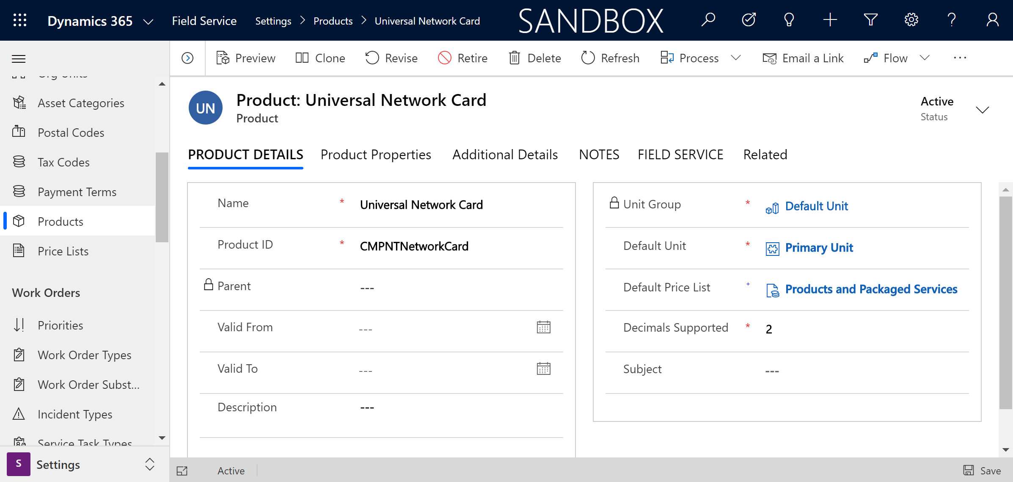The height and width of the screenshot is (482, 1013).
Task: Retire the product
Action: [x=462, y=58]
